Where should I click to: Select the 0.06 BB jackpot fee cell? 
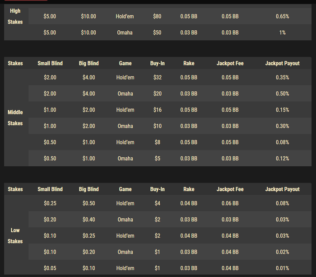click(230, 203)
